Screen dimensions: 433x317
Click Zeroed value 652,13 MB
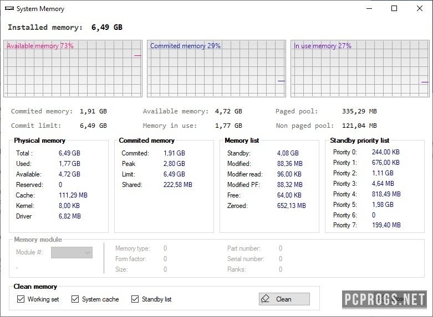click(x=291, y=206)
